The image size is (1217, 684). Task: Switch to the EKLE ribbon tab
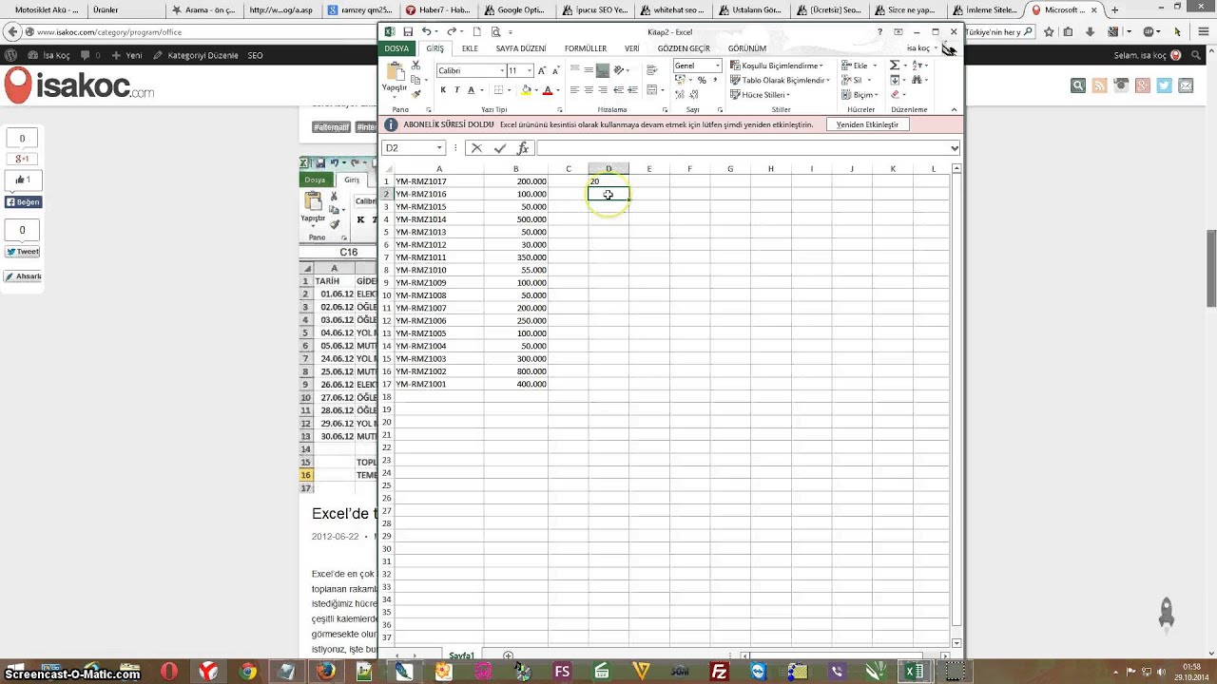(x=470, y=48)
